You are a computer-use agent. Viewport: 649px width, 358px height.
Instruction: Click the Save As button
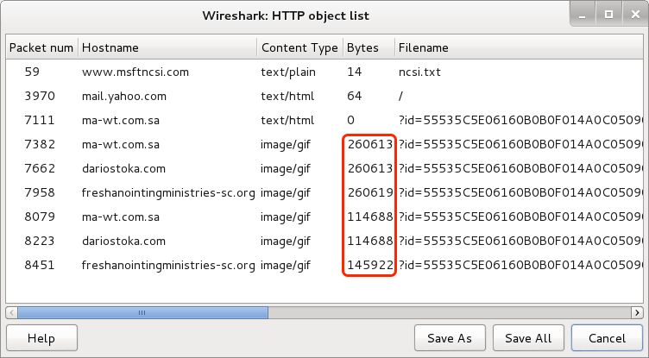[450, 338]
